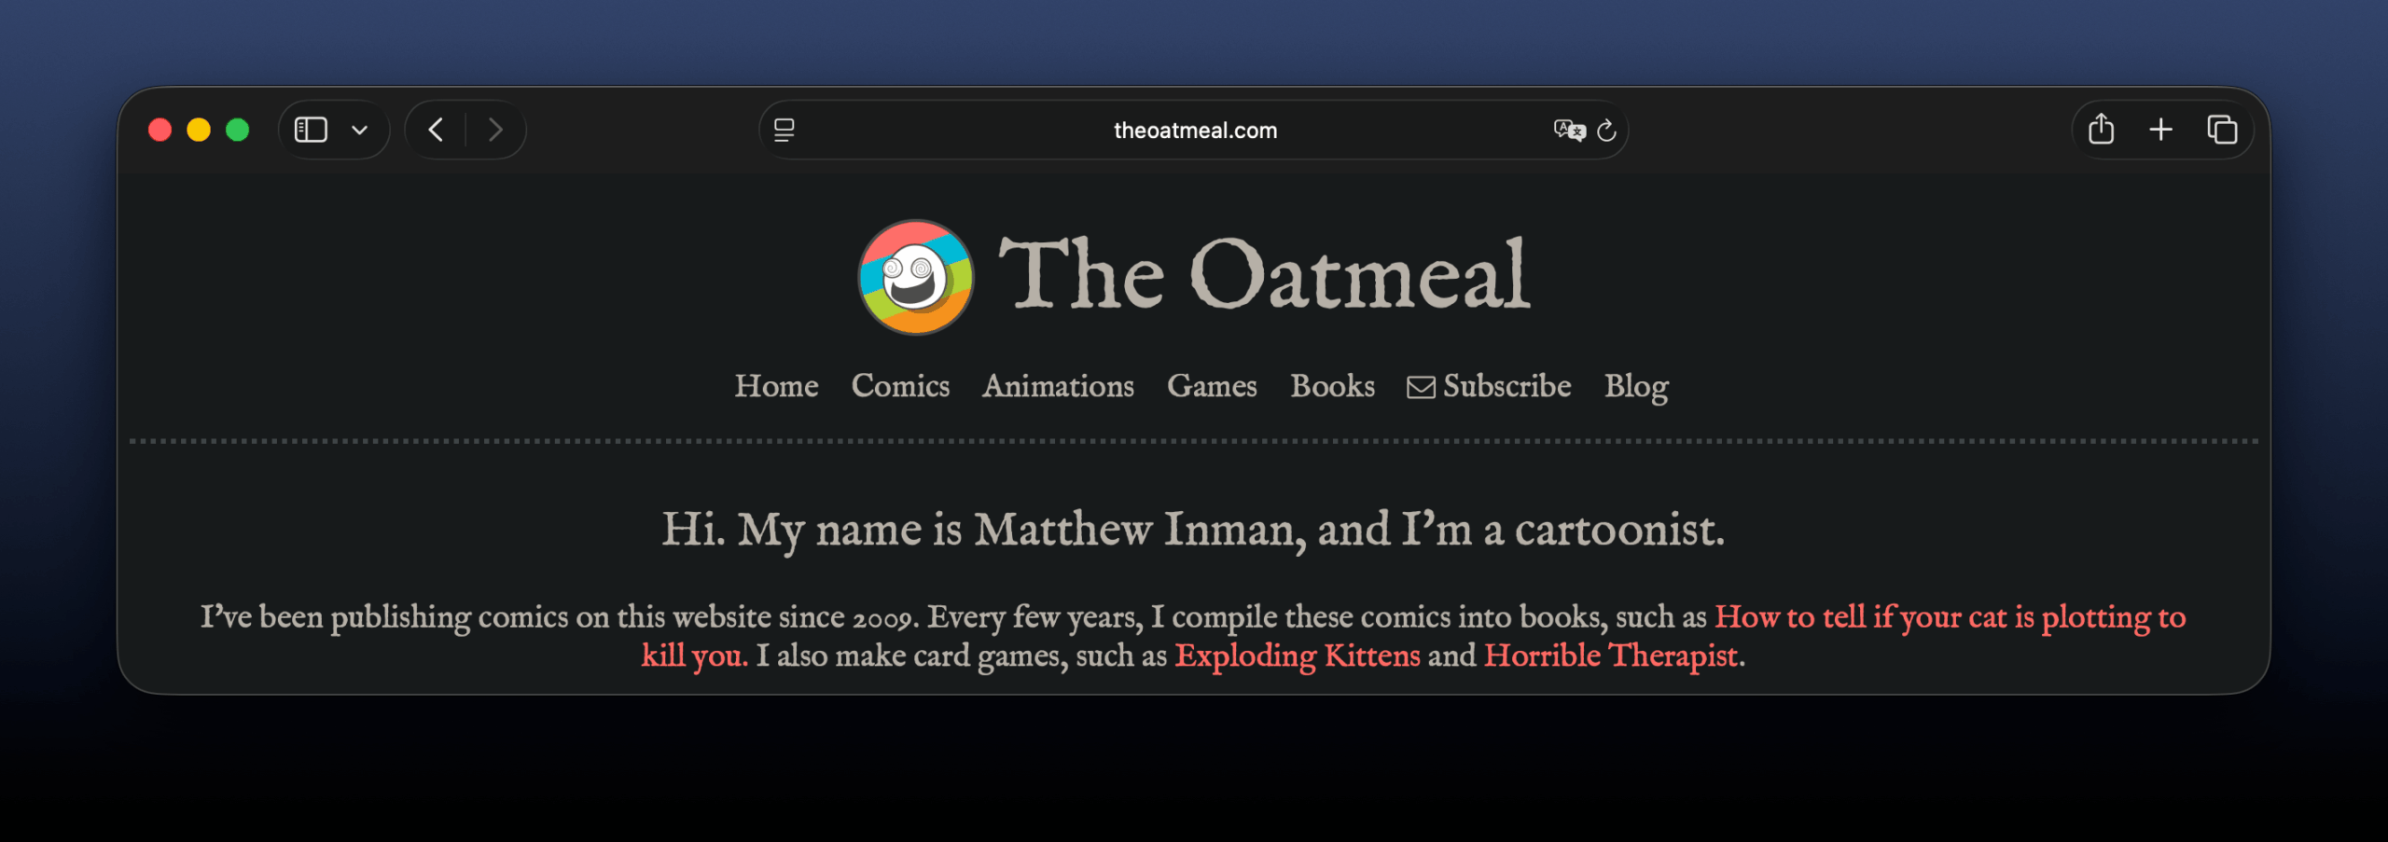Go back to the previous page
Viewport: 2388px width, 842px height.
click(436, 130)
